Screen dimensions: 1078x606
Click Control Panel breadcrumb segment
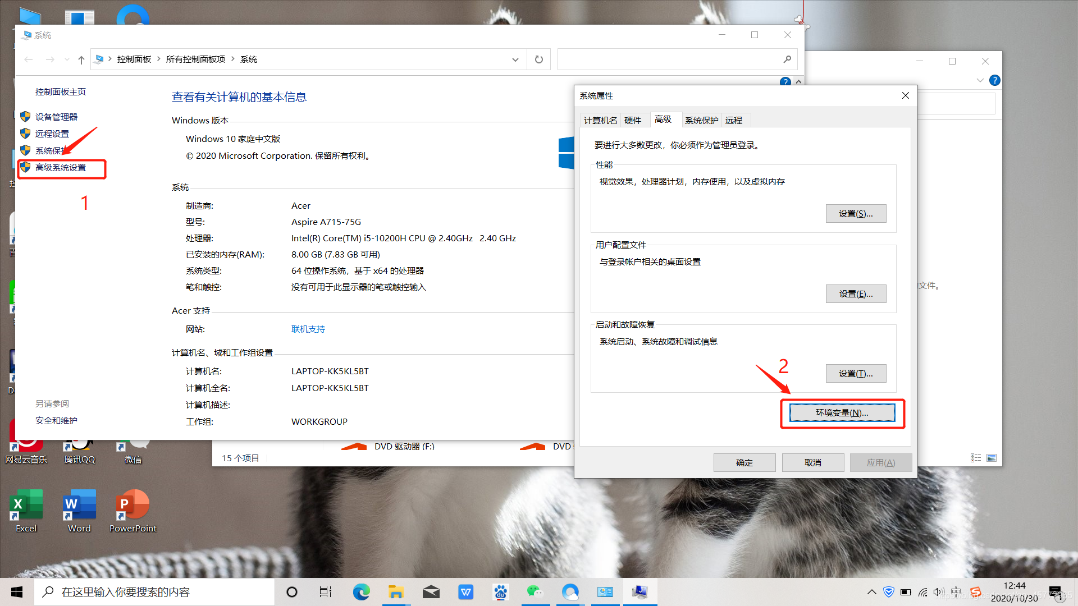tap(134, 59)
